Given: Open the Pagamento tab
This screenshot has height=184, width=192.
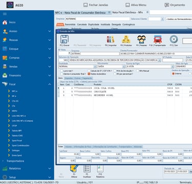Looking at the screenshot, I should tap(87, 78).
